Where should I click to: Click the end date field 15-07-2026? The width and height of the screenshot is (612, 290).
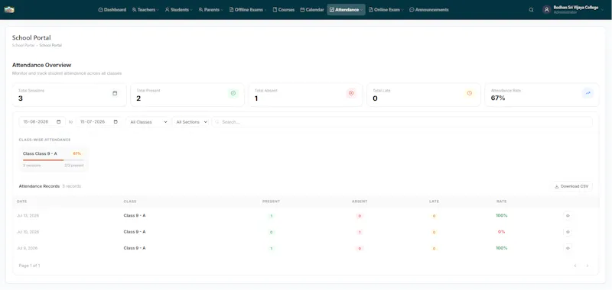pyautogui.click(x=99, y=122)
